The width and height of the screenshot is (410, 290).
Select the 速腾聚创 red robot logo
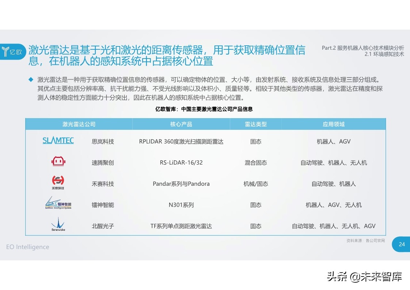pos(58,161)
